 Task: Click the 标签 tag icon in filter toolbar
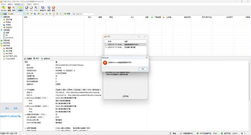[67, 14]
